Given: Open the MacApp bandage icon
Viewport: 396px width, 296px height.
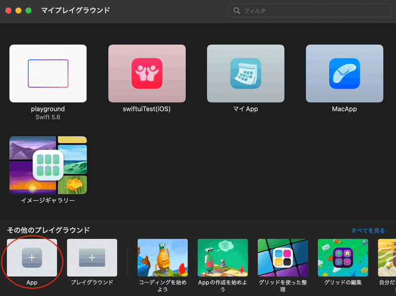Looking at the screenshot, I should 345,73.
